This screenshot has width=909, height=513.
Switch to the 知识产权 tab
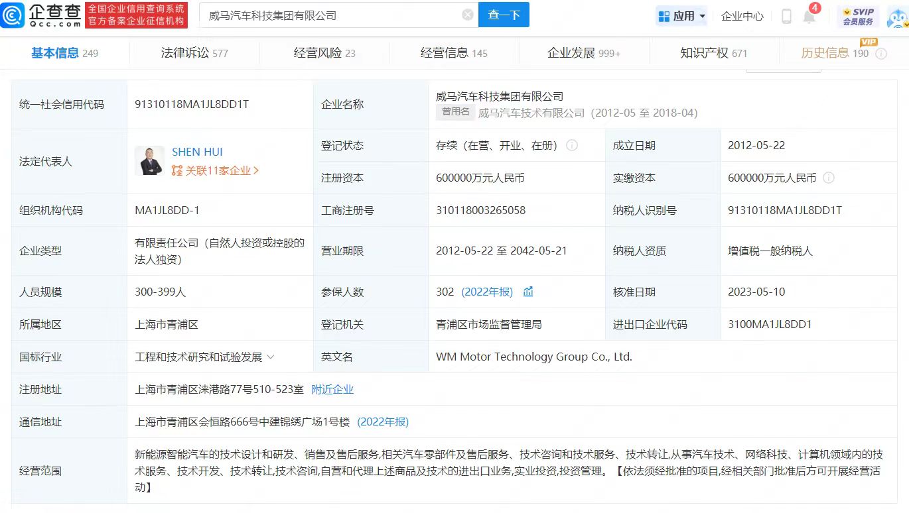[714, 53]
